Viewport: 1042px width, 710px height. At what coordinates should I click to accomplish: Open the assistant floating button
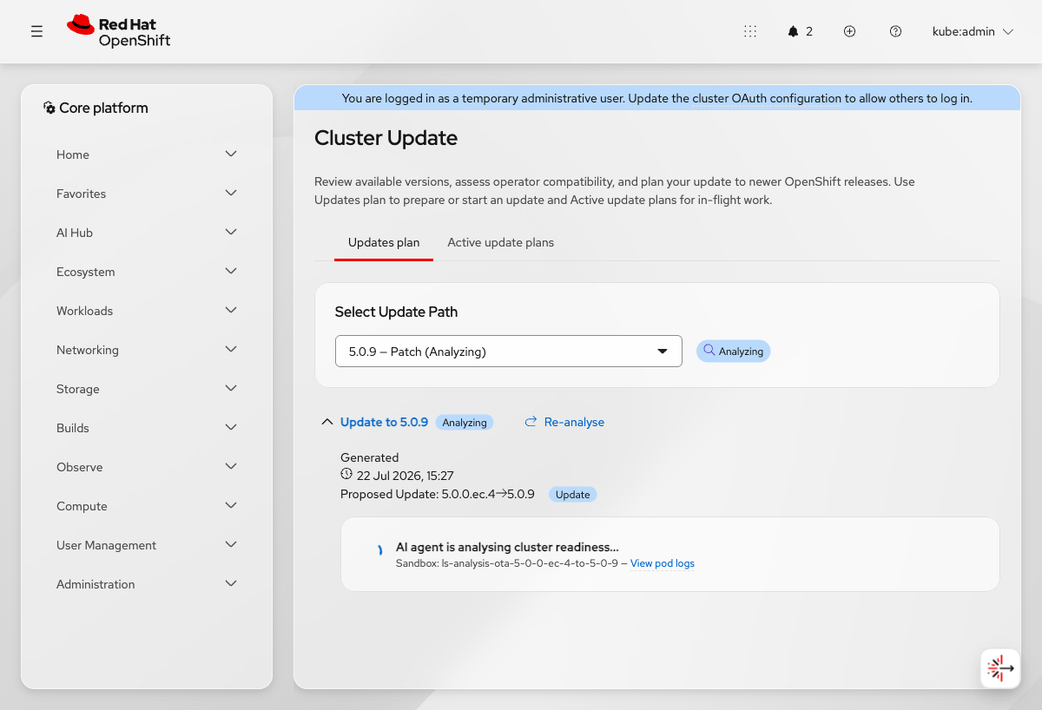click(x=1000, y=668)
